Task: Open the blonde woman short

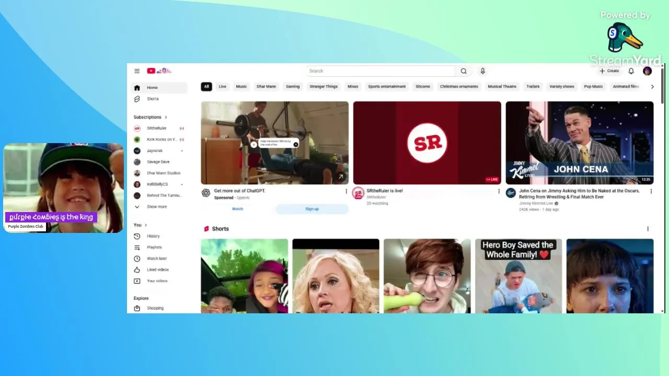Action: [336, 276]
